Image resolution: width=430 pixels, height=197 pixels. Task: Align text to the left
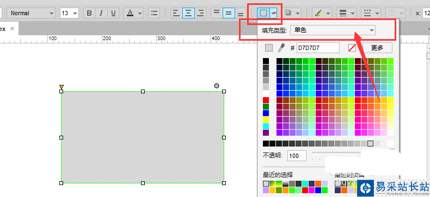[x=176, y=13]
